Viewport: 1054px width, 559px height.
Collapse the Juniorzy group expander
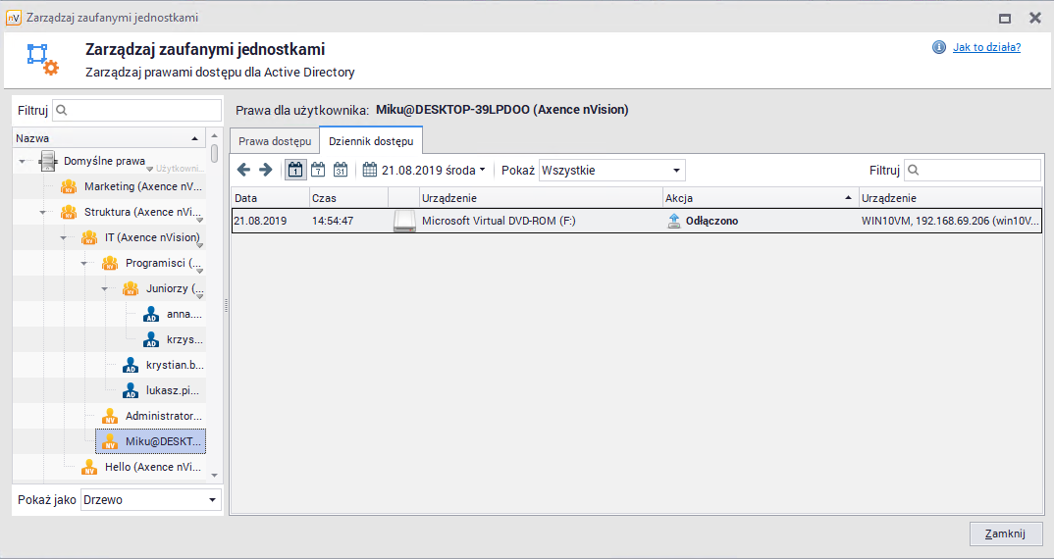tap(105, 289)
